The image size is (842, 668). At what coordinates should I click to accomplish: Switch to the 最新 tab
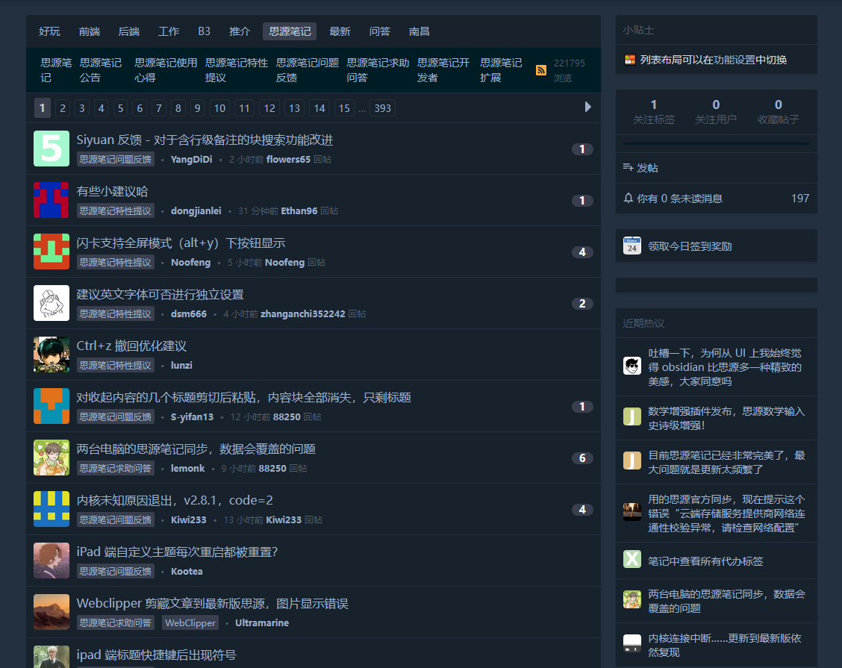(x=340, y=31)
